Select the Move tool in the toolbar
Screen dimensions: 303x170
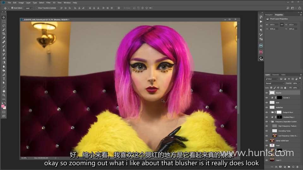pos(4,17)
